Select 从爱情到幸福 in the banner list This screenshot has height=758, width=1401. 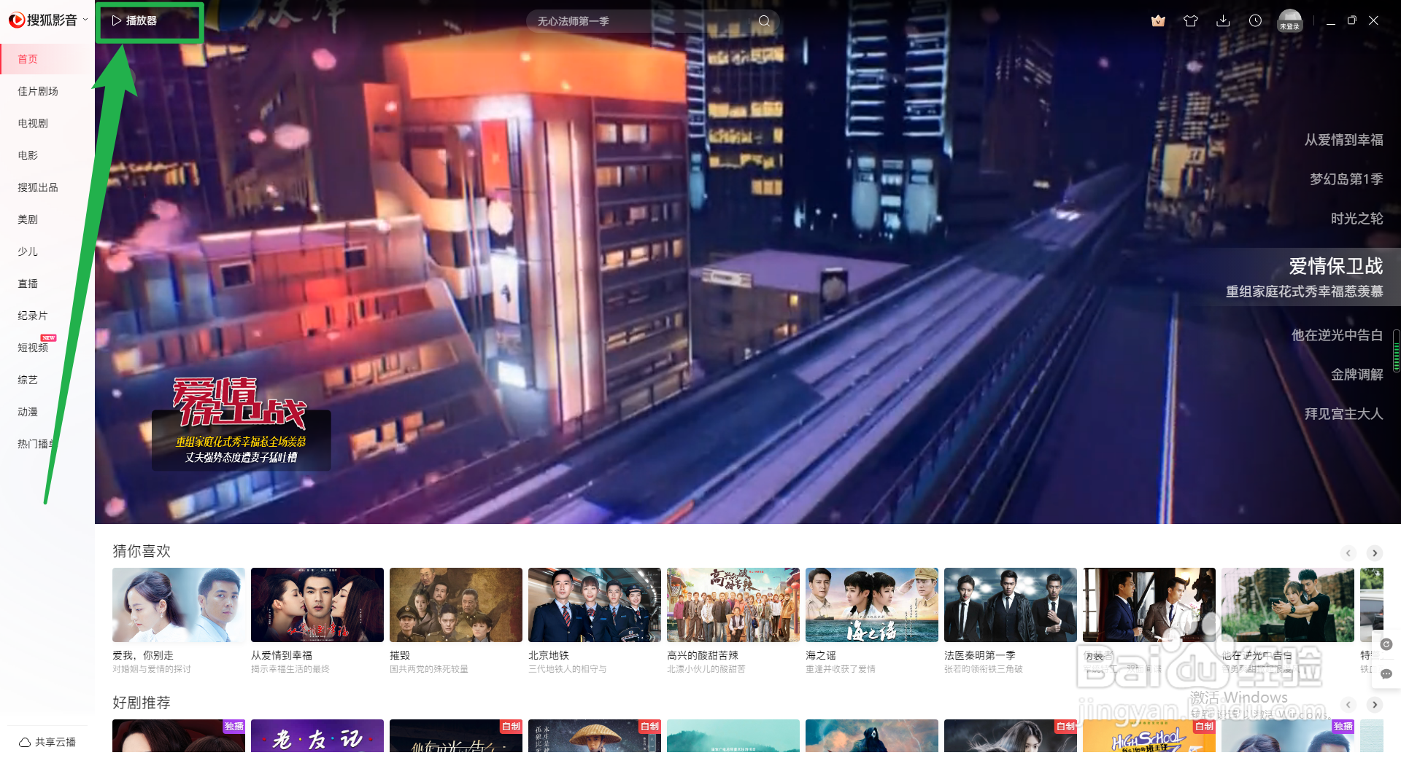point(1343,140)
